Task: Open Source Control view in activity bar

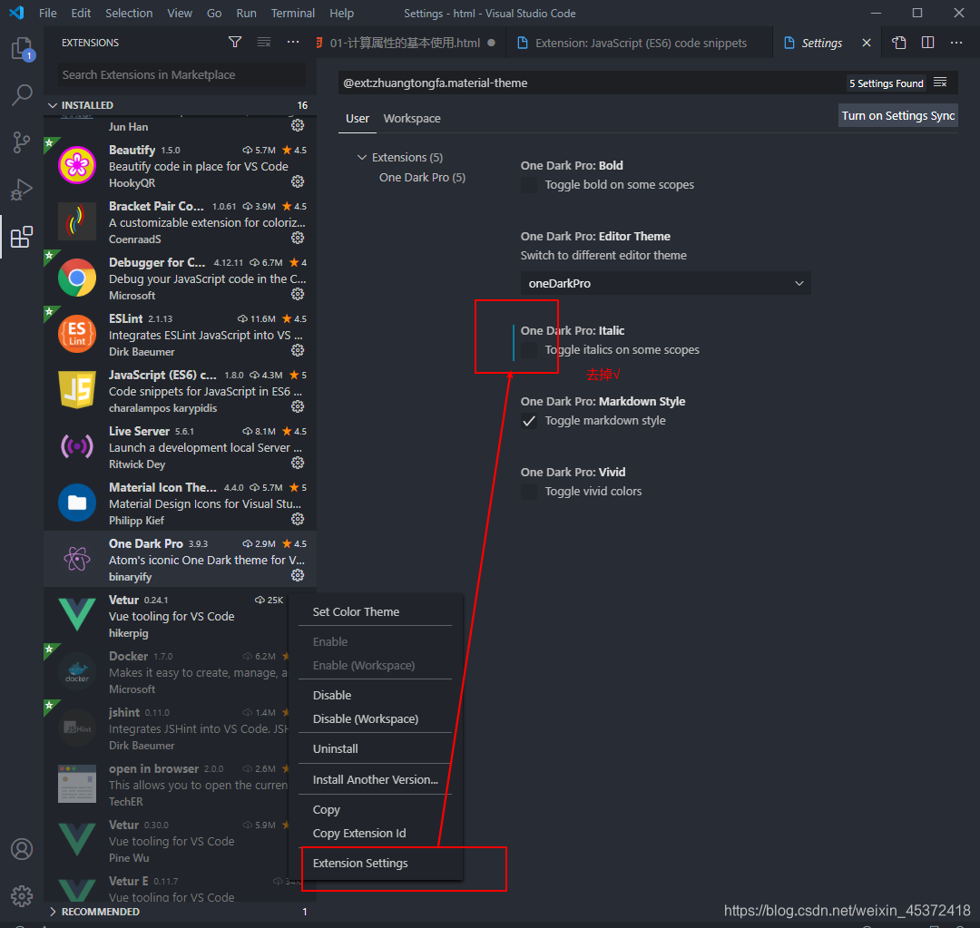Action: (22, 142)
